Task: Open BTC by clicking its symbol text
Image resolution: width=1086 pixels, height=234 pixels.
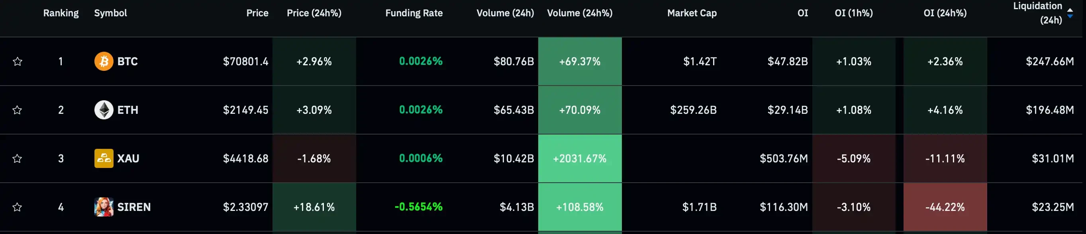Action: [x=127, y=61]
